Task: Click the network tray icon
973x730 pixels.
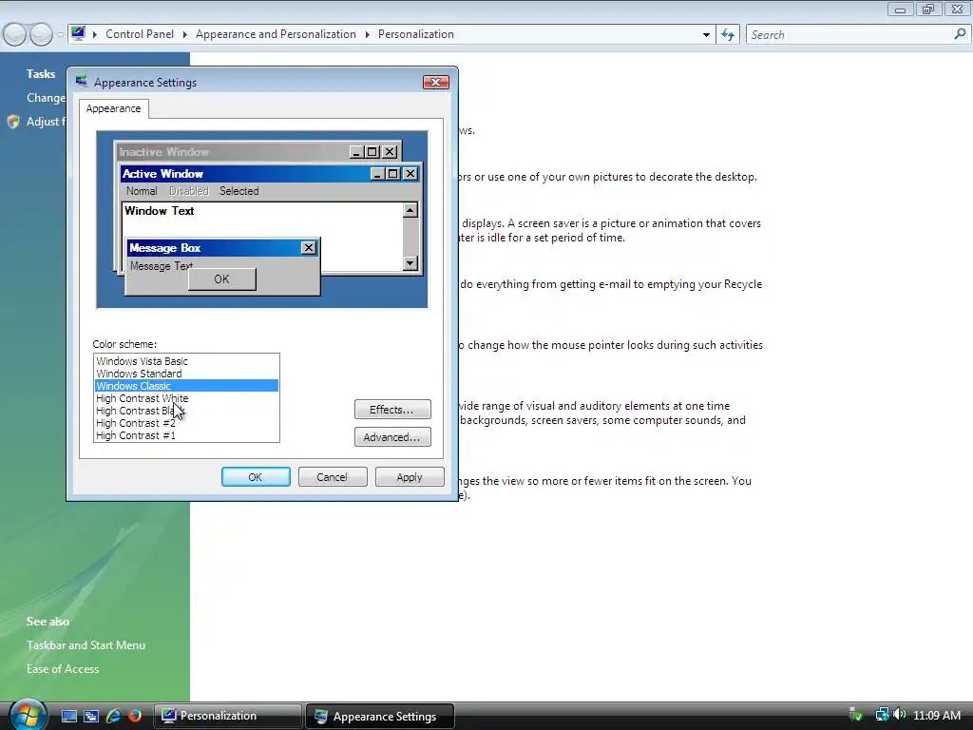Action: (x=882, y=715)
